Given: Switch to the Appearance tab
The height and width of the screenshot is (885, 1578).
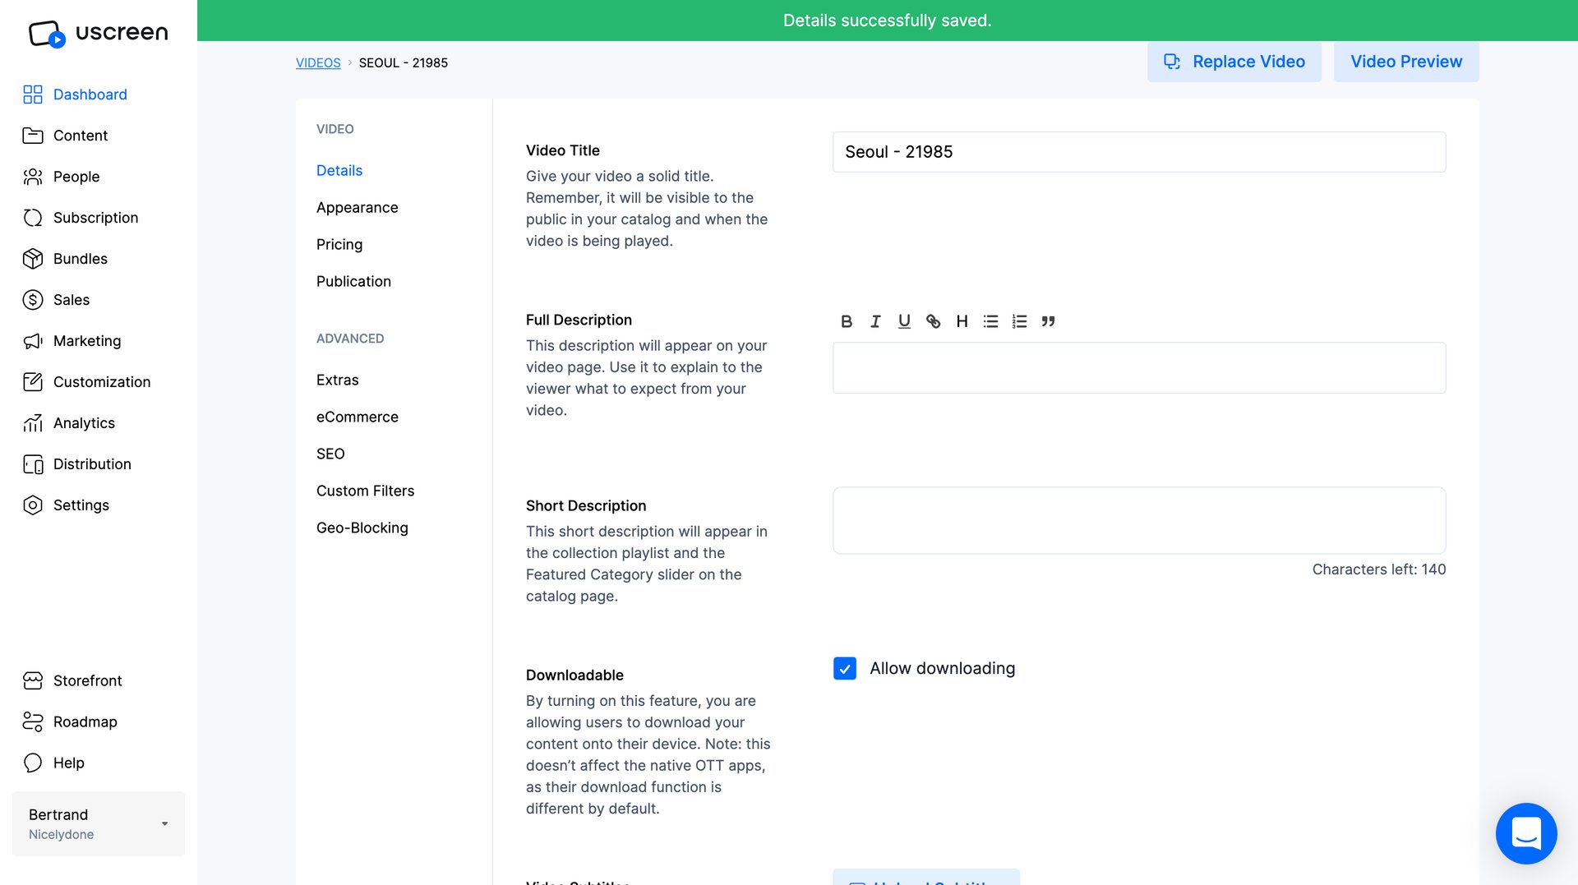Looking at the screenshot, I should click(357, 207).
